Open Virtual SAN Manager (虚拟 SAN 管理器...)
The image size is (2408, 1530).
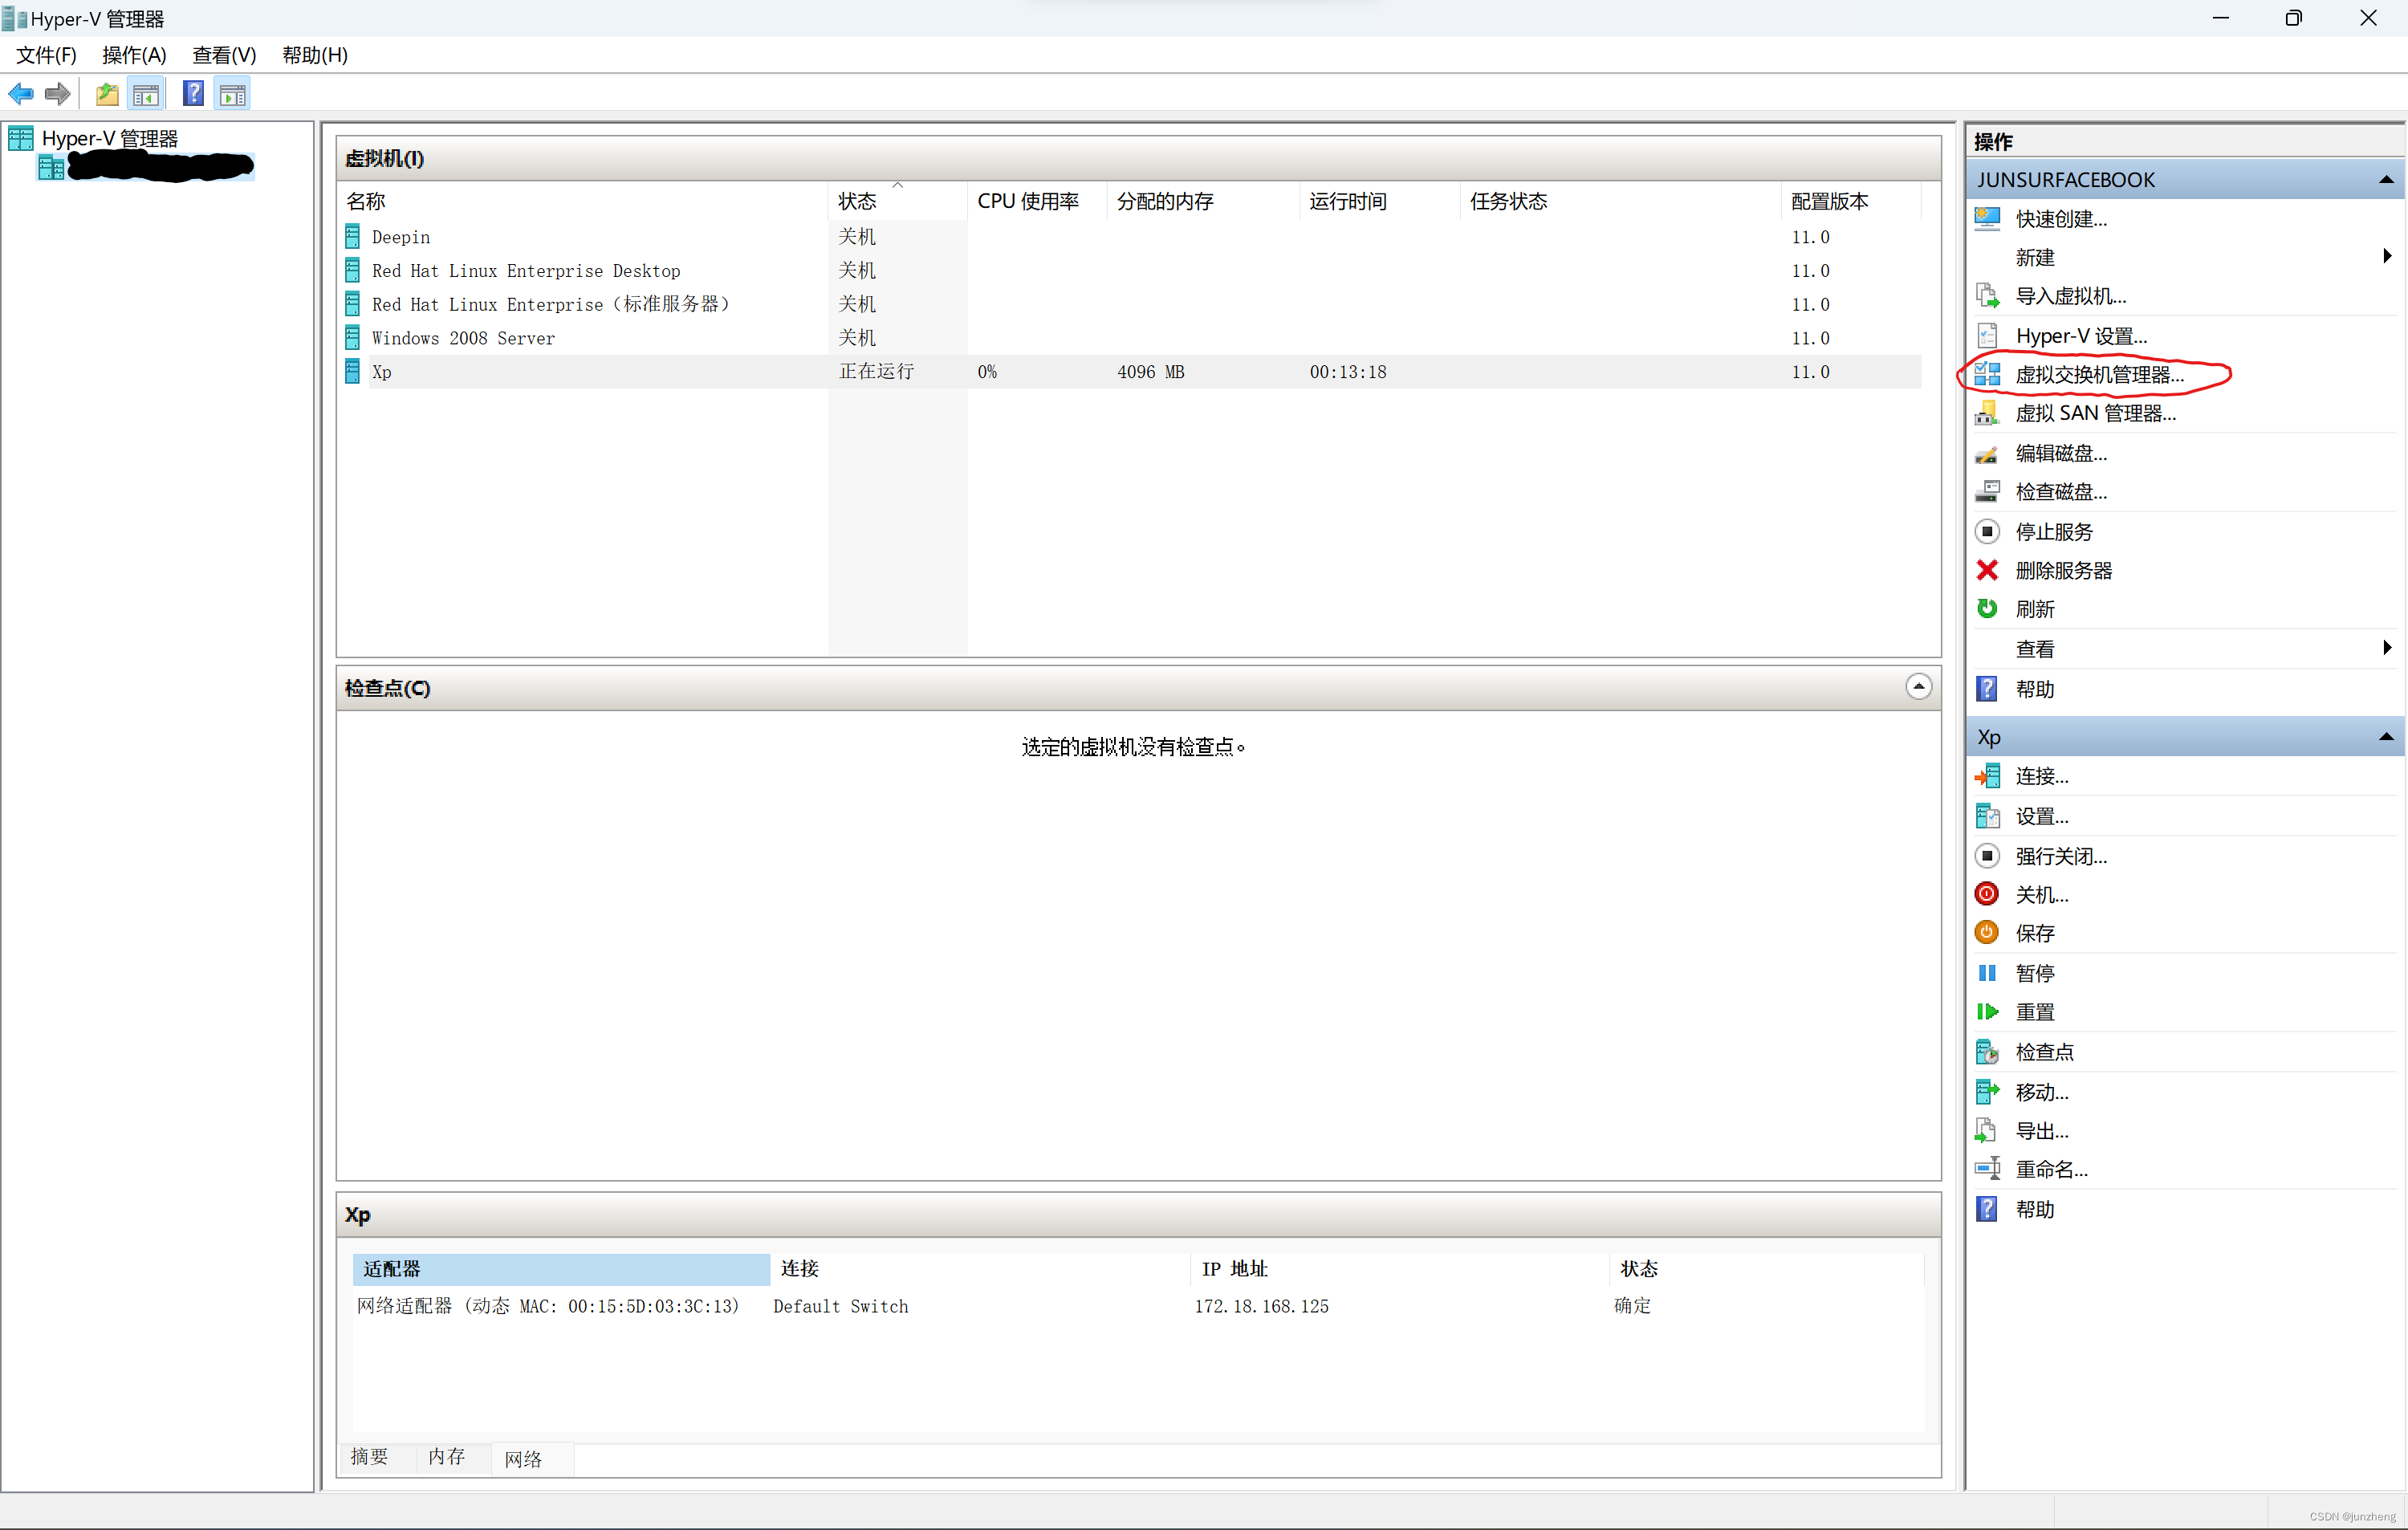[x=2095, y=414]
